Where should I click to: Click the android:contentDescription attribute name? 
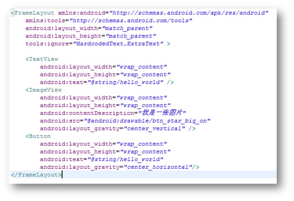[x=87, y=113]
